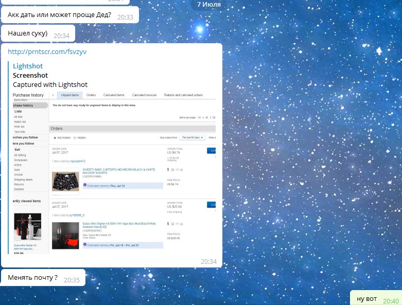The height and width of the screenshot is (305, 402).
Task: Click the Lightshot preview title
Action: 28,66
